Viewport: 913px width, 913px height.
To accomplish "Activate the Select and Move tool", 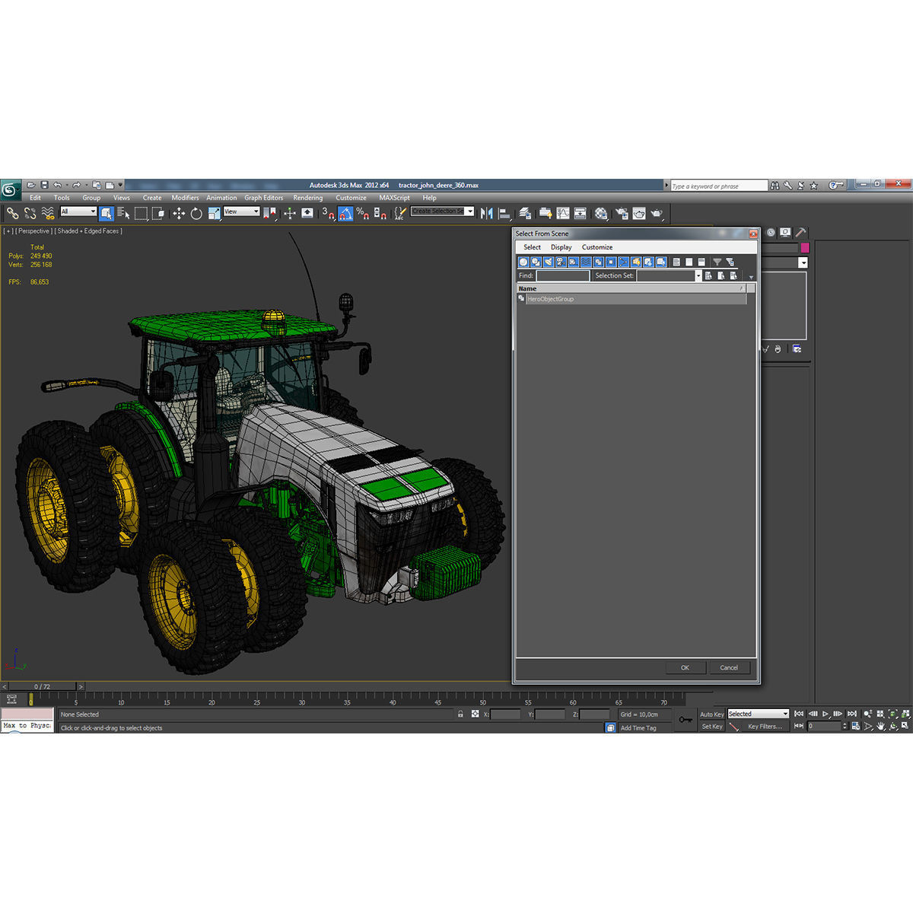I will (179, 214).
